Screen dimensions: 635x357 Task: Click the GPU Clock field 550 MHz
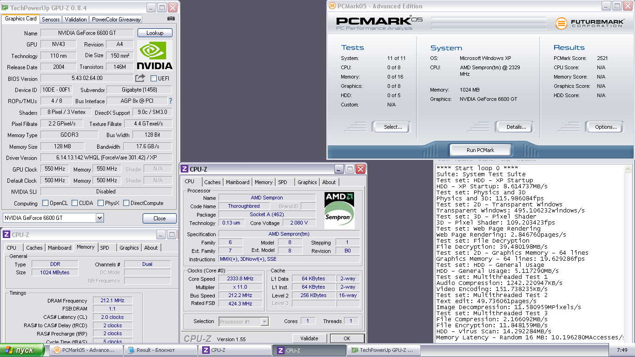pyautogui.click(x=55, y=169)
